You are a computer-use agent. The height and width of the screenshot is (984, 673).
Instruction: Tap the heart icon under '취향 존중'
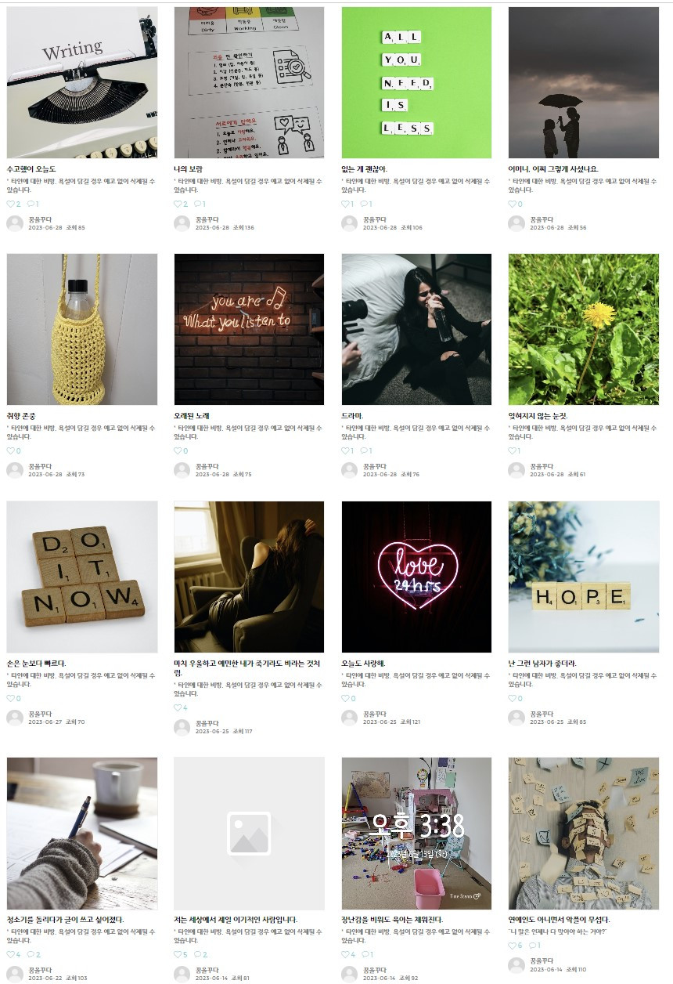click(x=10, y=450)
